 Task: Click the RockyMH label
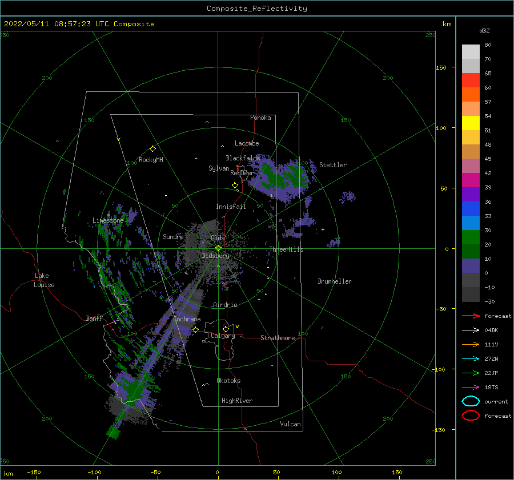pos(151,160)
